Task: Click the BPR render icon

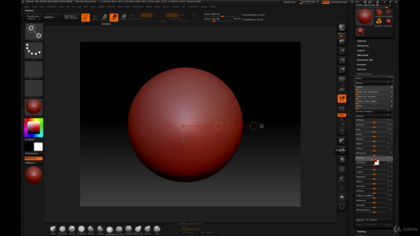Action: click(342, 28)
